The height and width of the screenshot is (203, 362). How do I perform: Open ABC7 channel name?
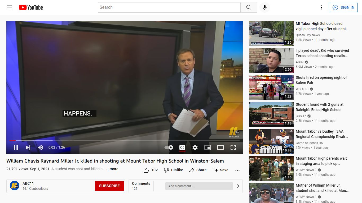(300, 62)
